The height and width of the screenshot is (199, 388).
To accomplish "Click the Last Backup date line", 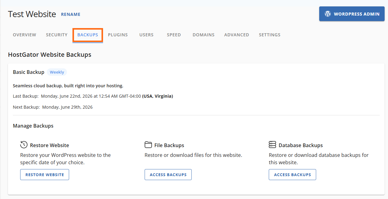I will point(93,96).
